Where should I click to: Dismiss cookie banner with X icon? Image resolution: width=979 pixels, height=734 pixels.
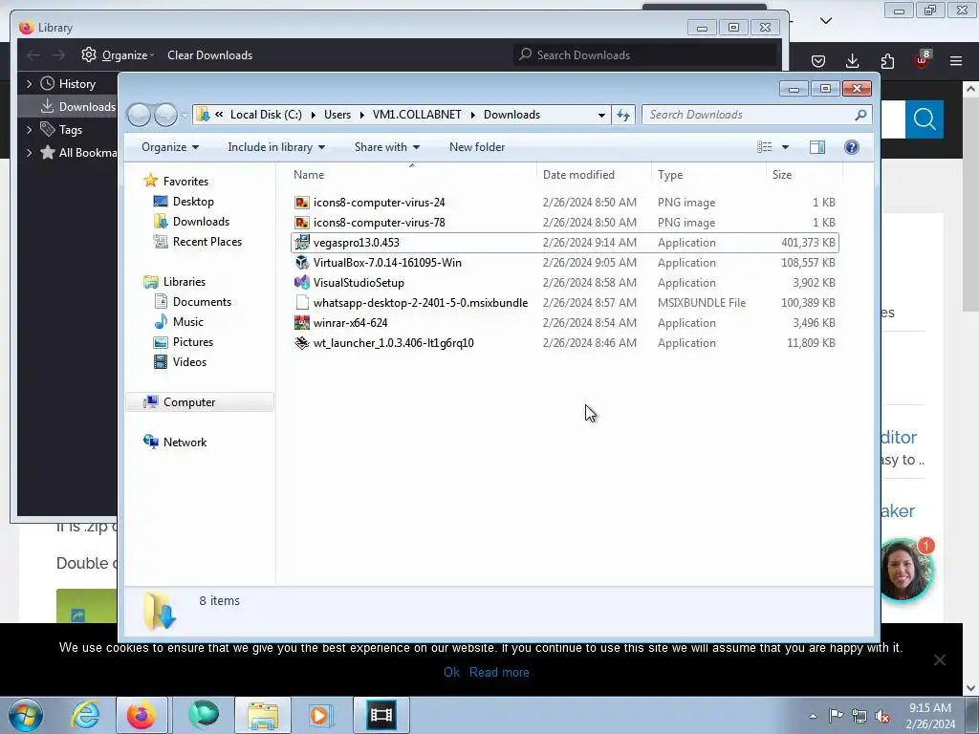coord(939,659)
